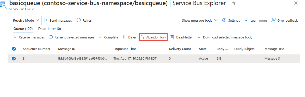Switch to the Dead-letter (0) tab

(x=50, y=29)
